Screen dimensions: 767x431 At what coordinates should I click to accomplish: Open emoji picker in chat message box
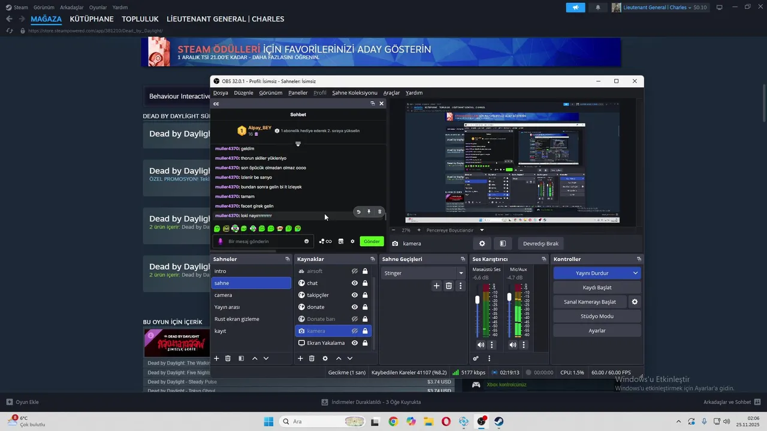307,241
